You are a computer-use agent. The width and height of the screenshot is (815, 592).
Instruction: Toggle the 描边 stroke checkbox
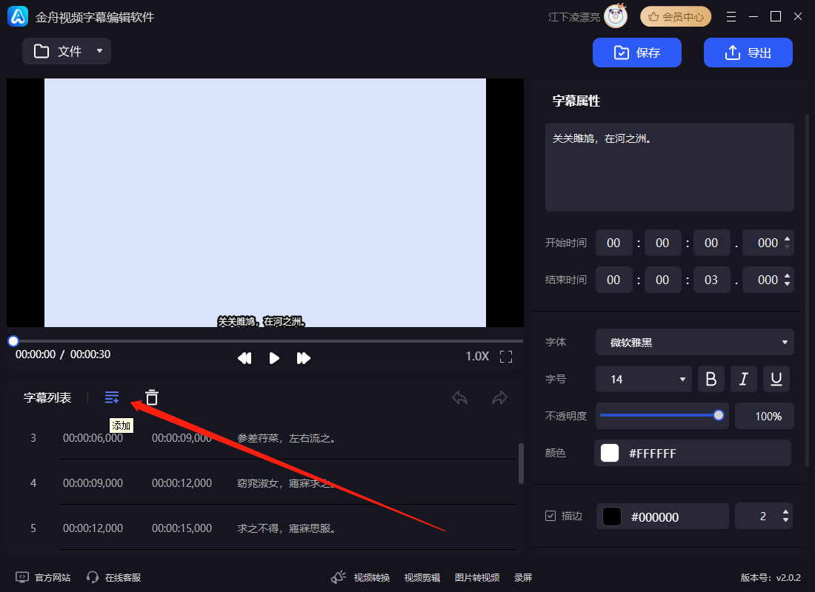[550, 516]
